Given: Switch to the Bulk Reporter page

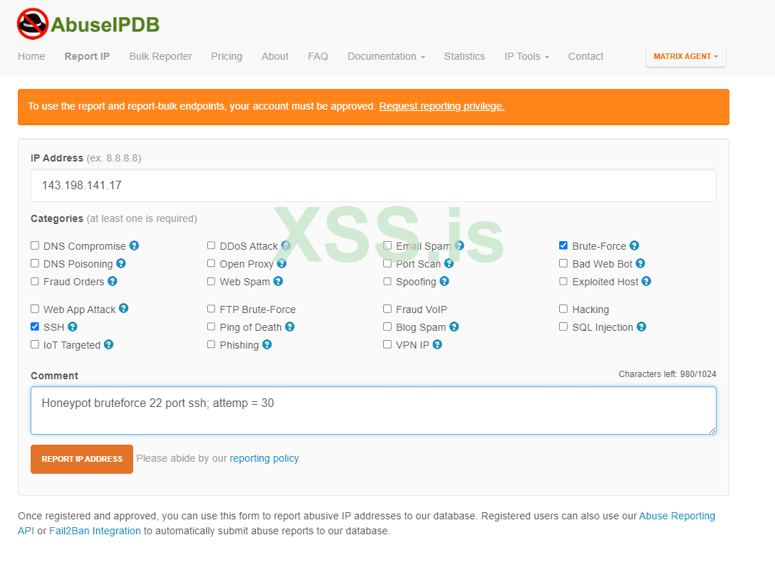Looking at the screenshot, I should click(x=160, y=56).
